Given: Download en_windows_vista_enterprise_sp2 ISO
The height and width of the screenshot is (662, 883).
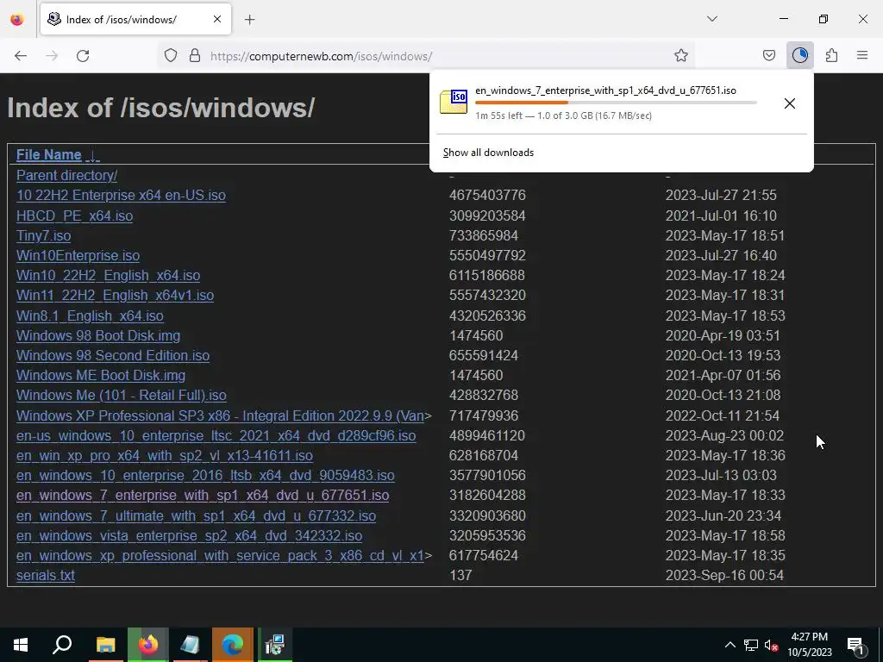Looking at the screenshot, I should (x=189, y=535).
